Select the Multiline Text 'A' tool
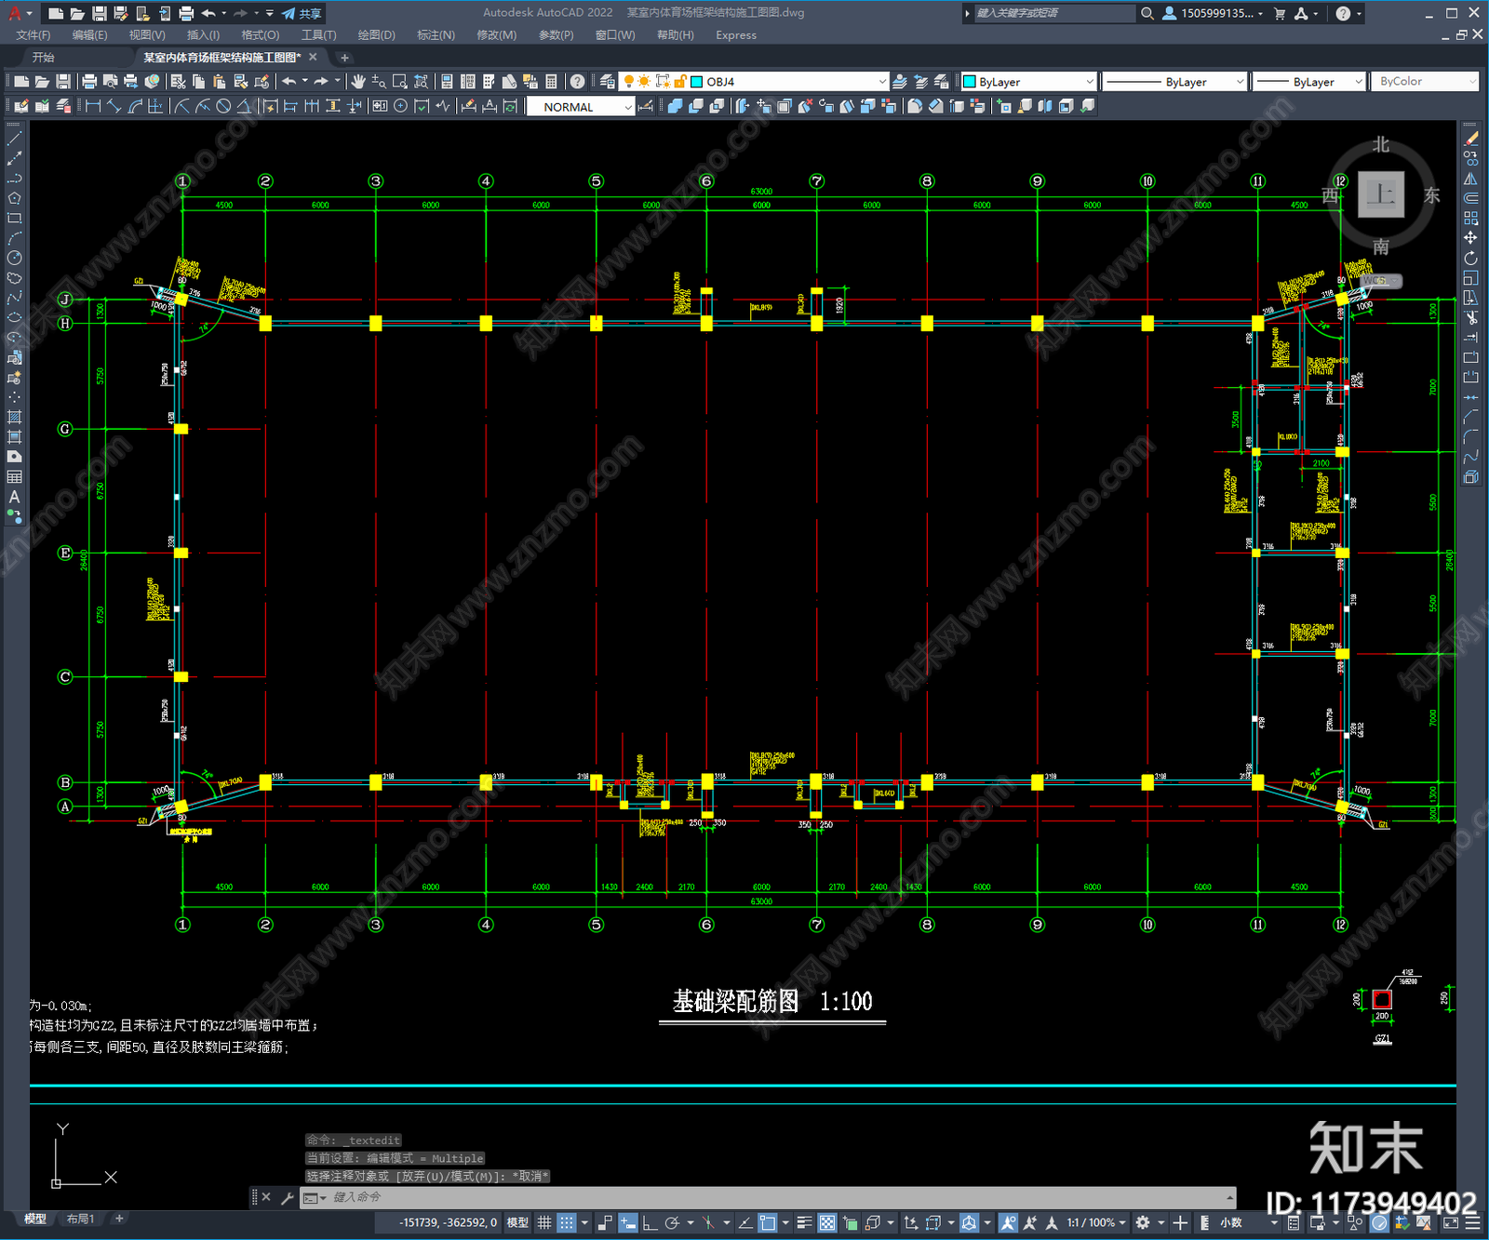The height and width of the screenshot is (1240, 1489). tap(14, 497)
